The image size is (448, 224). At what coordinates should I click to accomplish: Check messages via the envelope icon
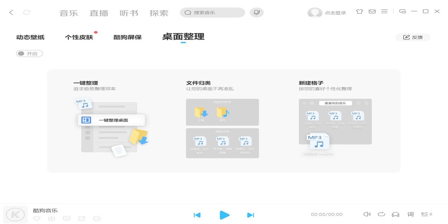click(x=372, y=12)
